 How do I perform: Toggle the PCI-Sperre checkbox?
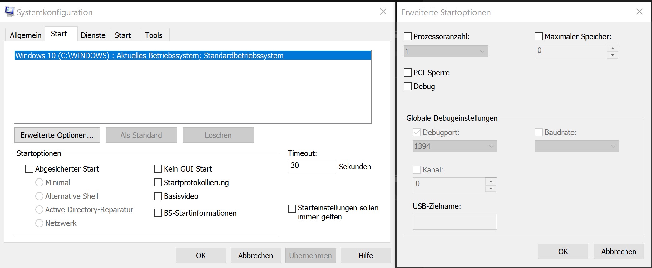click(408, 73)
